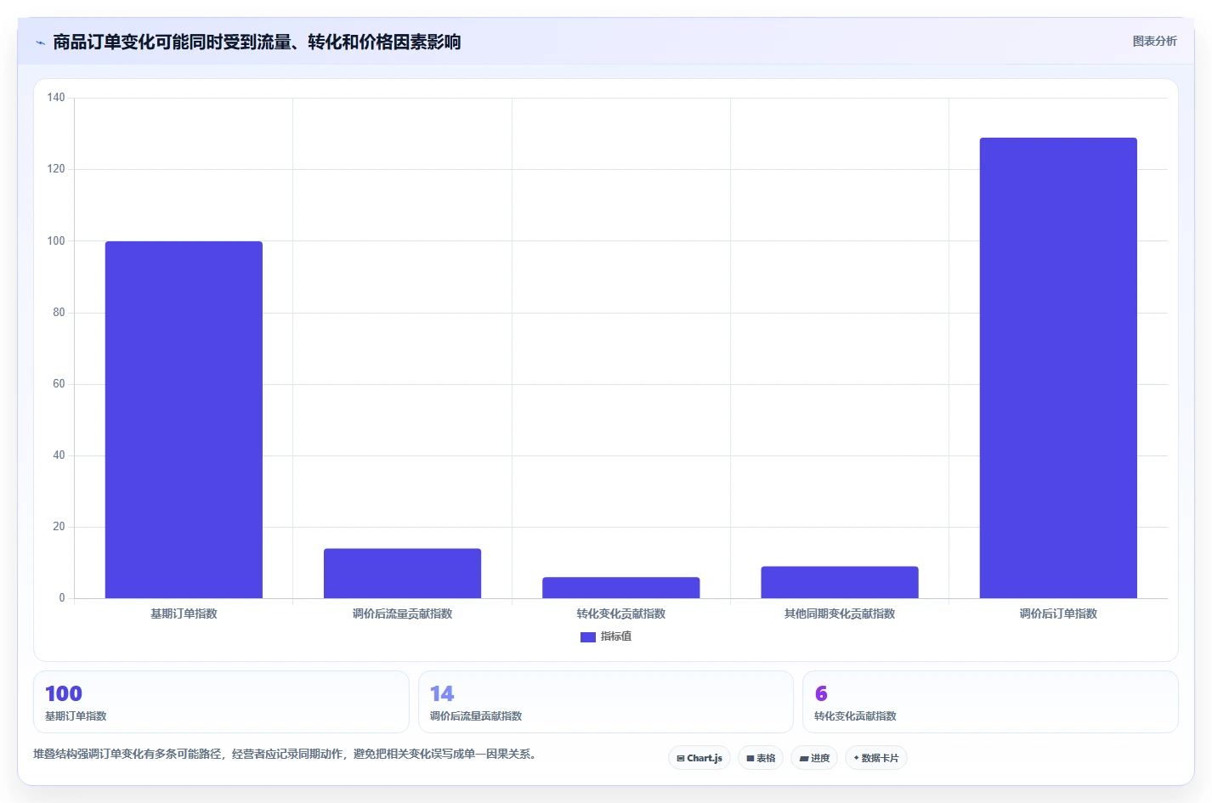
Task: Click the 表格 tag
Action: [761, 758]
